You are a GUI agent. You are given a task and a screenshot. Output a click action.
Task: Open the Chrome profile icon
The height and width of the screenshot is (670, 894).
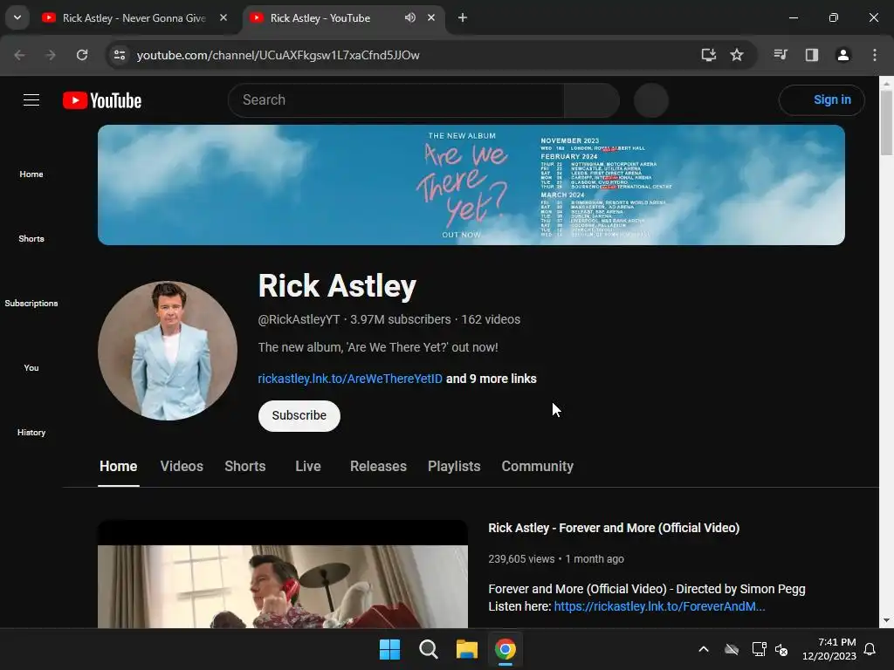[x=842, y=55]
